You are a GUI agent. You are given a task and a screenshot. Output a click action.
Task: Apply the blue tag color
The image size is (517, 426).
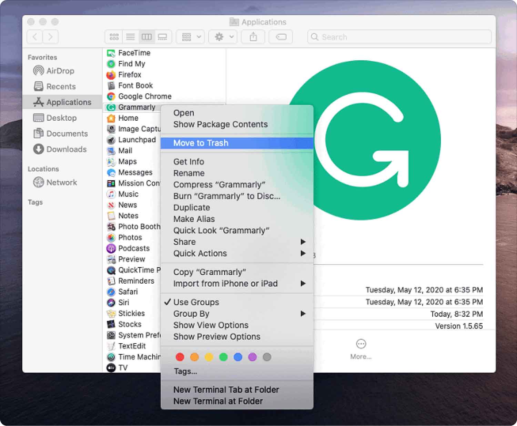(x=238, y=357)
